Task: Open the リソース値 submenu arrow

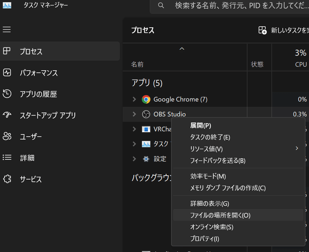Action: pyautogui.click(x=297, y=148)
